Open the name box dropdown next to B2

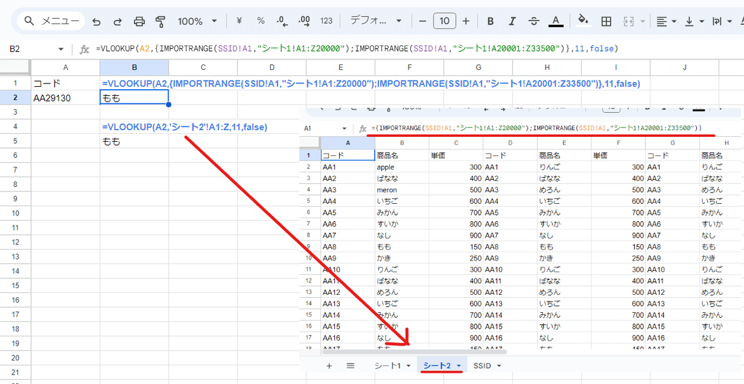[x=61, y=49]
